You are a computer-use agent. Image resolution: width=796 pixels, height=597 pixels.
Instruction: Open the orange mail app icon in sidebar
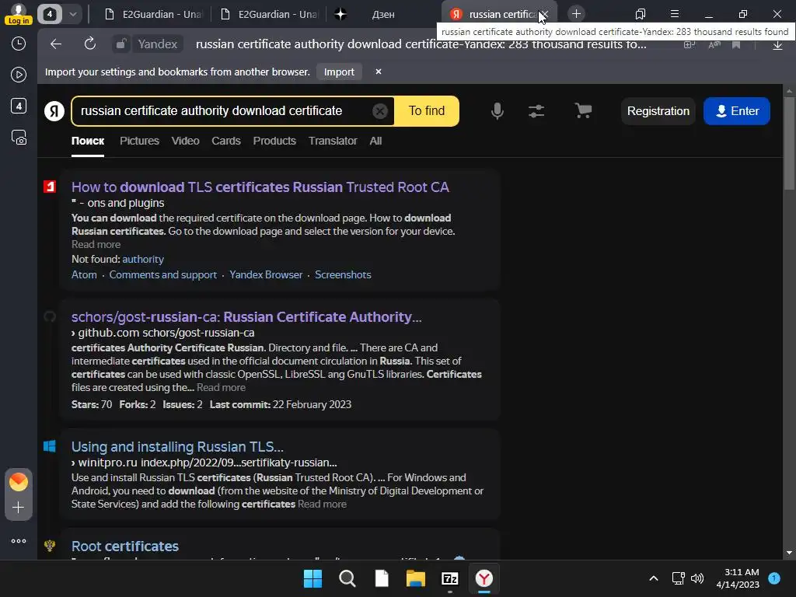tap(19, 482)
